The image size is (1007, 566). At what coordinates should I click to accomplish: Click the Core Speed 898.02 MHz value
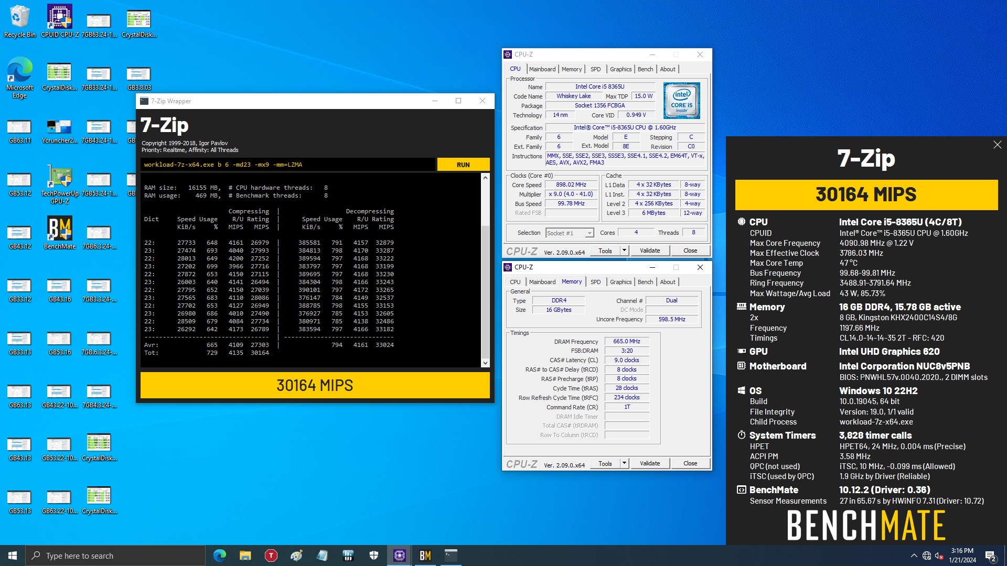571,184
